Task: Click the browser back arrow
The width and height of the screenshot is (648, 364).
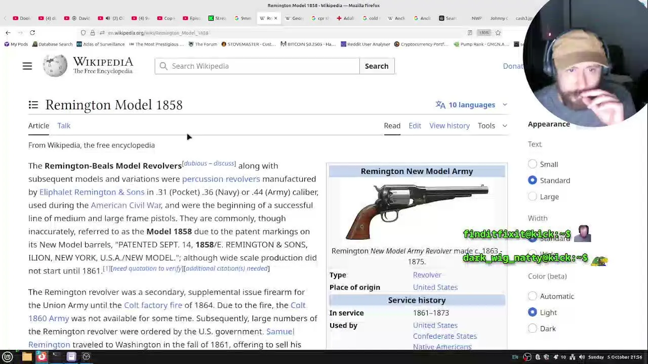Action: [x=8, y=33]
